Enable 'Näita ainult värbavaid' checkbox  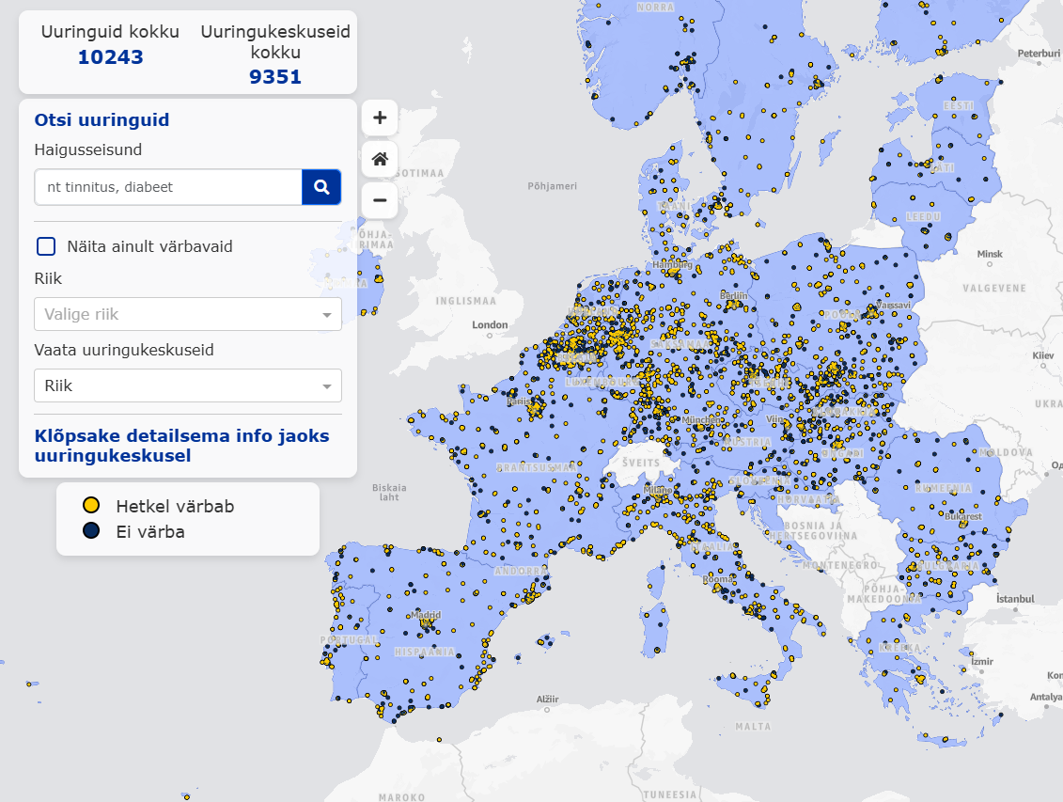coord(46,246)
